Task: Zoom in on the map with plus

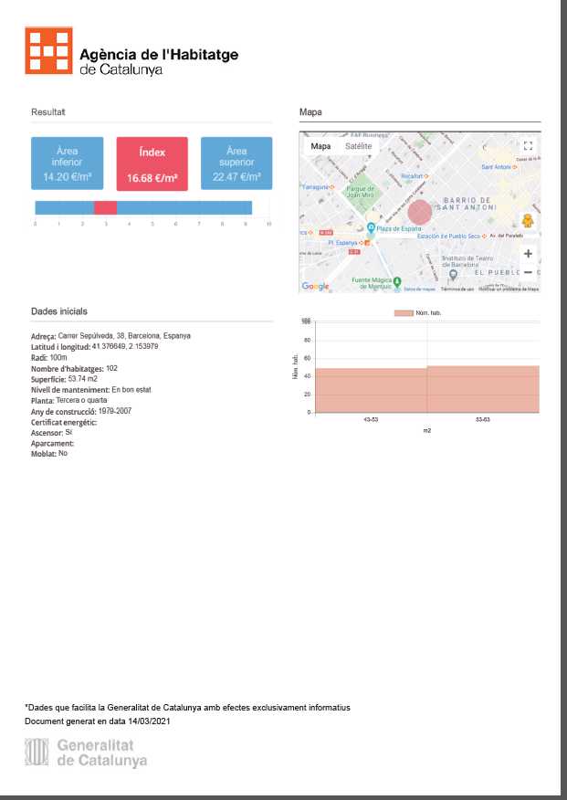Action: [x=528, y=253]
